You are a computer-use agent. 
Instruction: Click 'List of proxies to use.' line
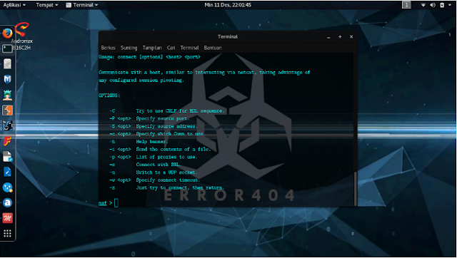(166, 157)
